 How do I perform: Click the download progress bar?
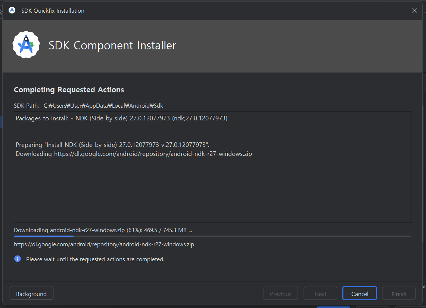212,237
